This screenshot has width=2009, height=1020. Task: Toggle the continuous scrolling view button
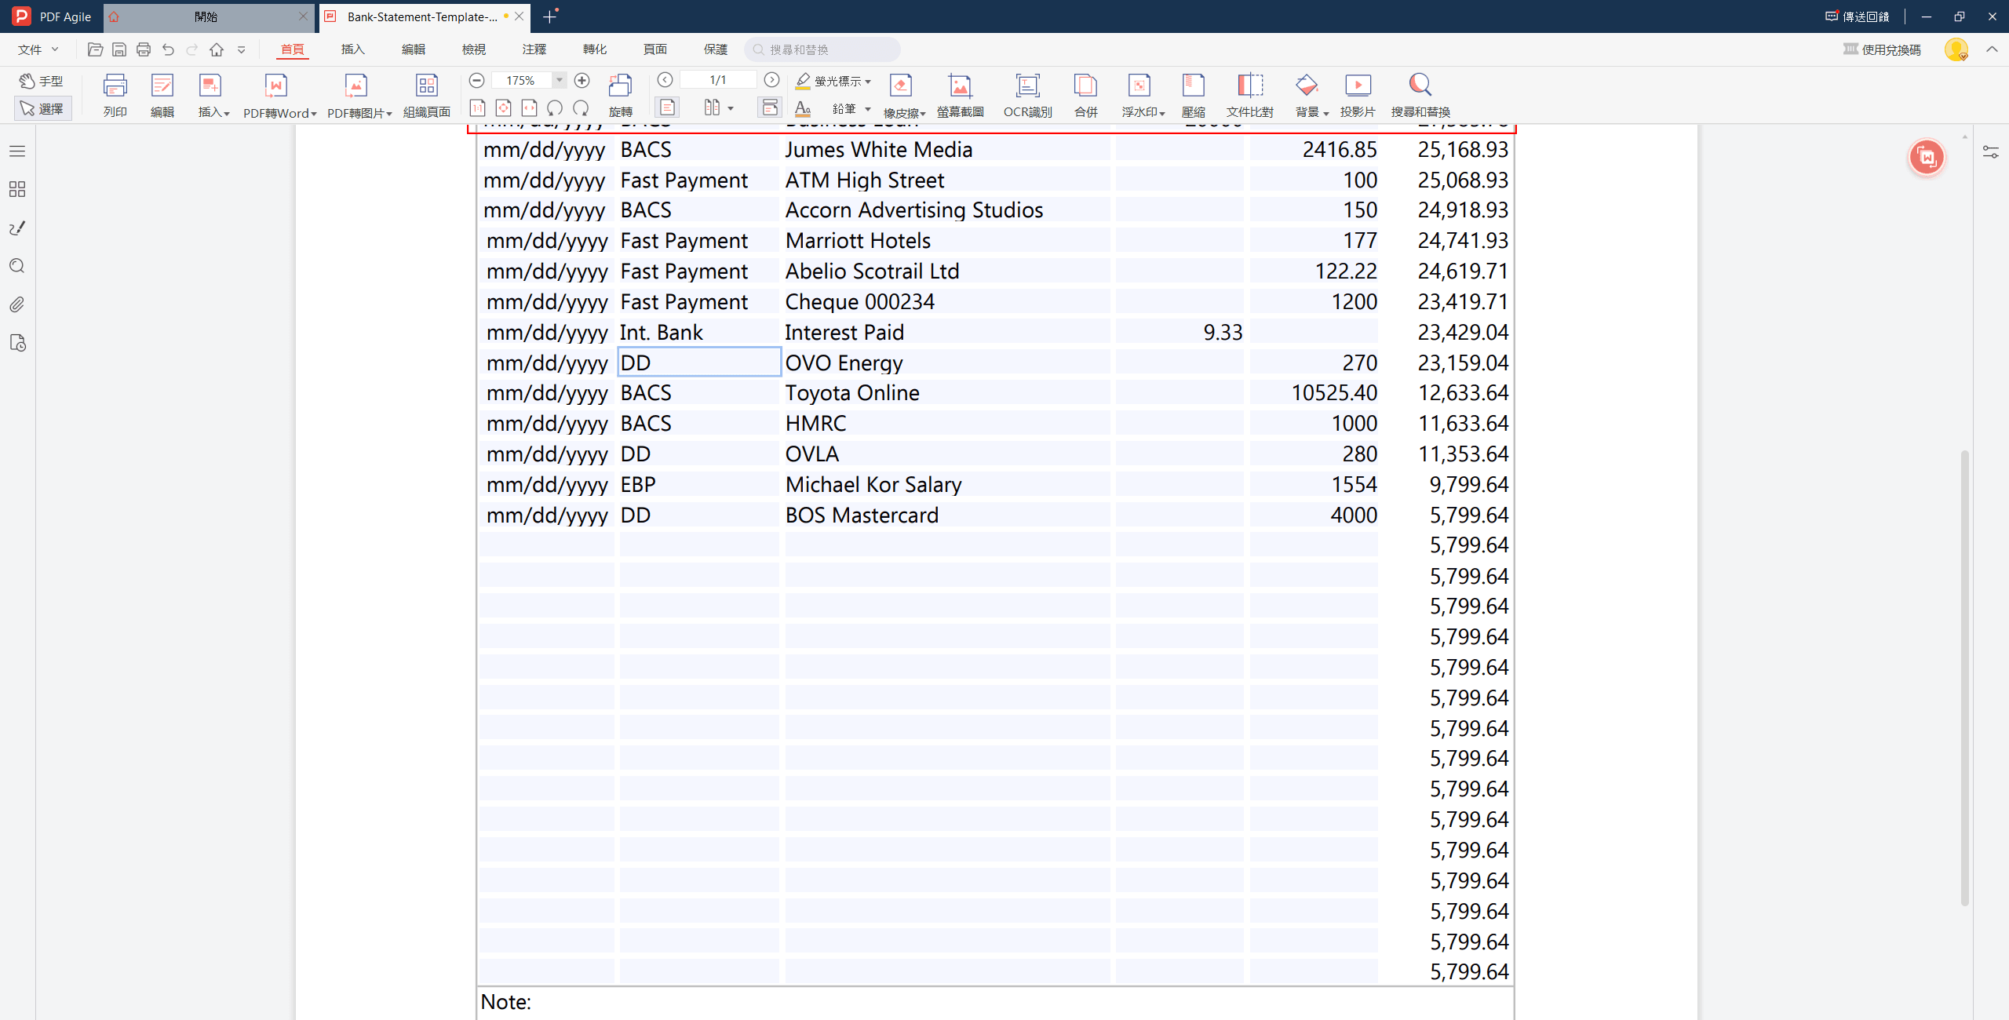click(770, 107)
